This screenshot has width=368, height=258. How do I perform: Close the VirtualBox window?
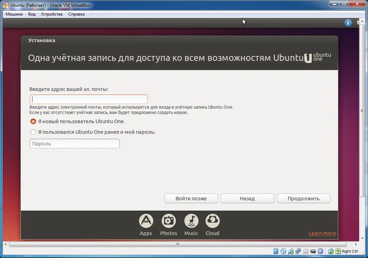point(357,4)
